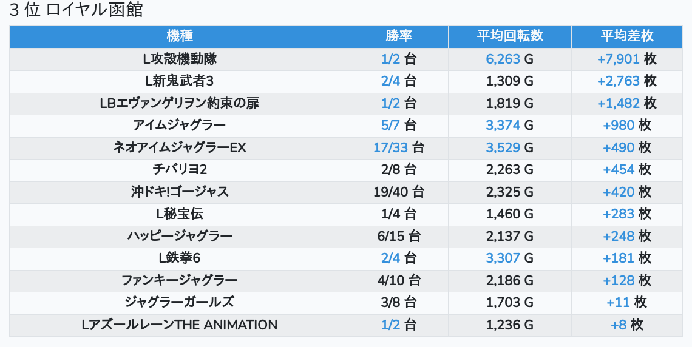
Task: Click the 3位 ロイヤル函館 heading
Action: coord(76,10)
